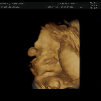
Task: Click the patient name text 'HEE JU'
Action: 6,4
